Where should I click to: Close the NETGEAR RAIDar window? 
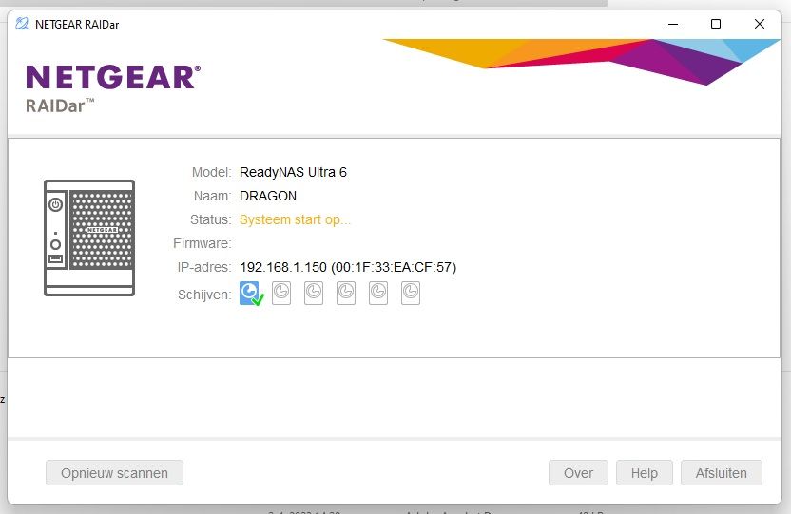click(760, 24)
